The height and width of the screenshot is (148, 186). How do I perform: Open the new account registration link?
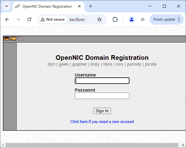pyautogui.click(x=102, y=121)
